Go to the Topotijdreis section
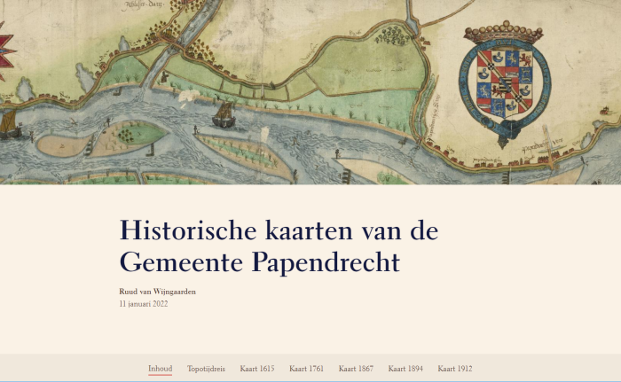 pos(206,368)
